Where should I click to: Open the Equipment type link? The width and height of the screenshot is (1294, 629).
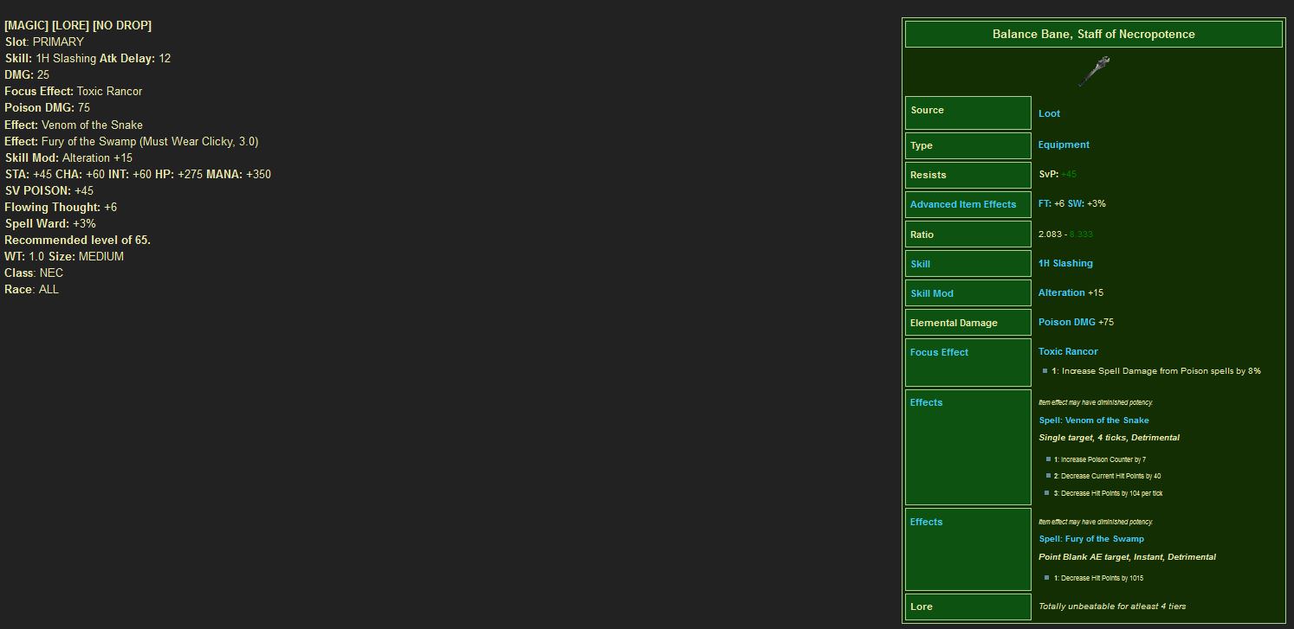tap(1064, 144)
